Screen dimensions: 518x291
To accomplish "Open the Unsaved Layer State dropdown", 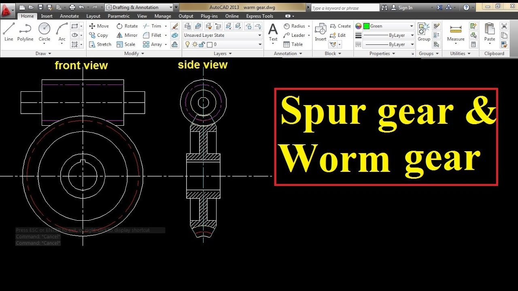I will [223, 35].
